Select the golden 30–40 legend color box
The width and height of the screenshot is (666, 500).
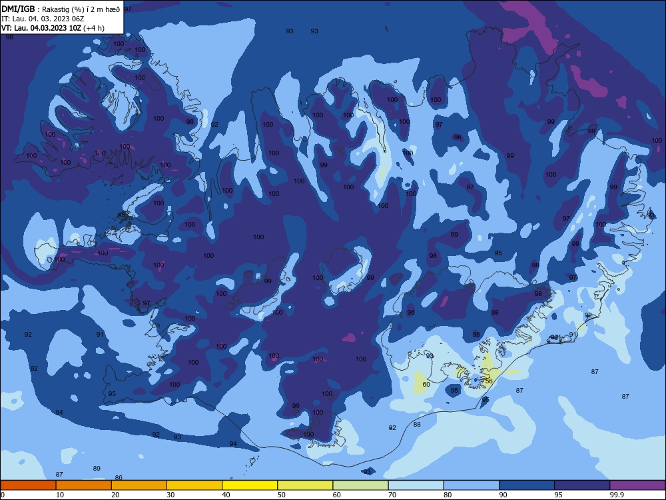(x=194, y=485)
